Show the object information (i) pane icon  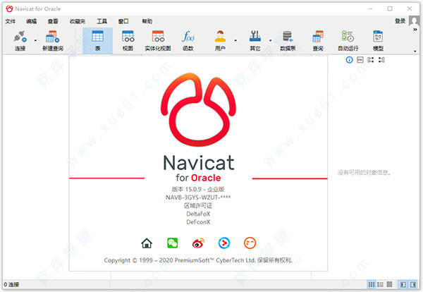click(x=349, y=60)
